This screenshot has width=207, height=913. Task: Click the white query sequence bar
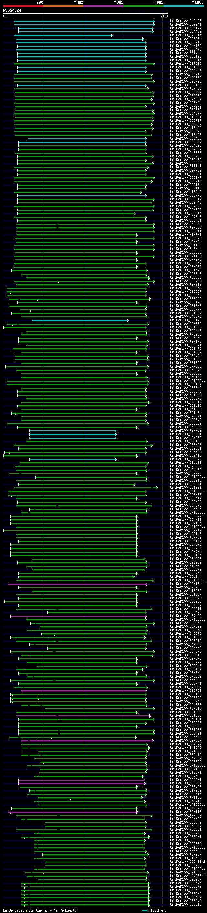point(85,13)
